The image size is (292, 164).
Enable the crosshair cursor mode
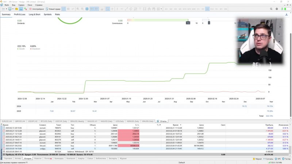coord(112,9)
